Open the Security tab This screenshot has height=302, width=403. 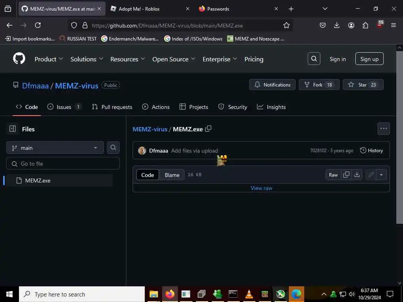point(233,107)
